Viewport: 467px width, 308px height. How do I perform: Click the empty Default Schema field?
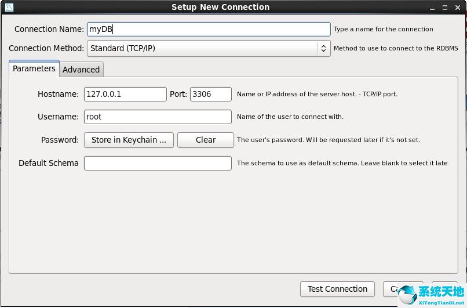[158, 164]
